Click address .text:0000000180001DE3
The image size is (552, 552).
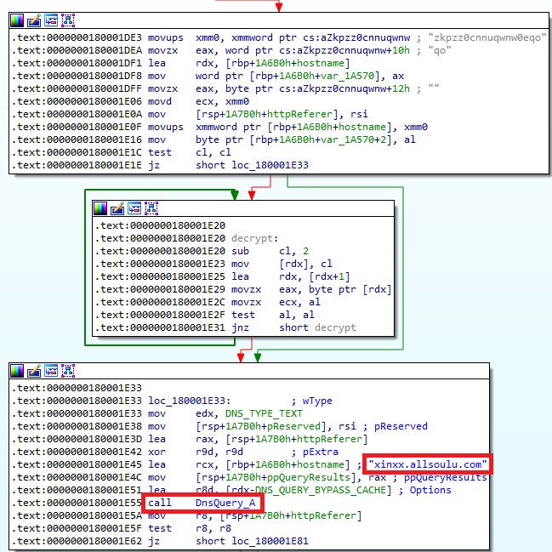click(x=77, y=37)
